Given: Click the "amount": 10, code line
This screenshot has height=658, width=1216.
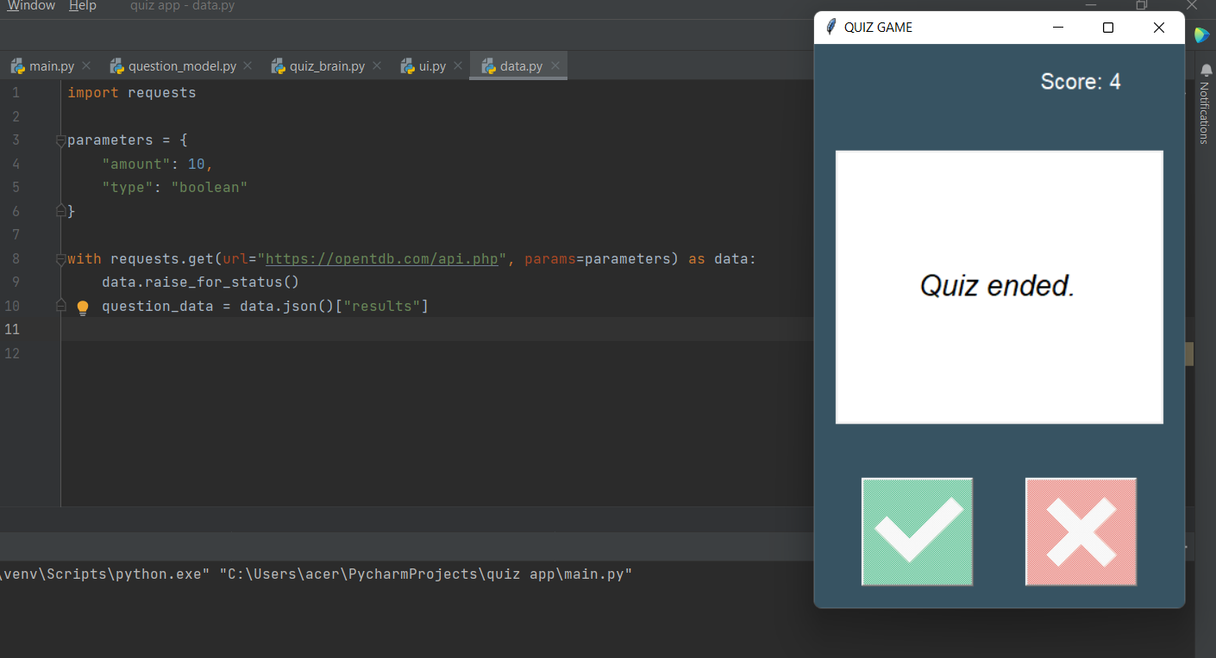Looking at the screenshot, I should tap(157, 164).
